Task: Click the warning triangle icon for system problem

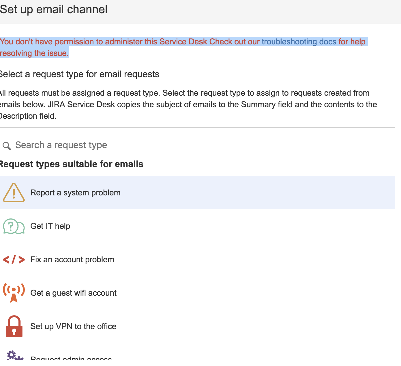Action: (x=14, y=193)
